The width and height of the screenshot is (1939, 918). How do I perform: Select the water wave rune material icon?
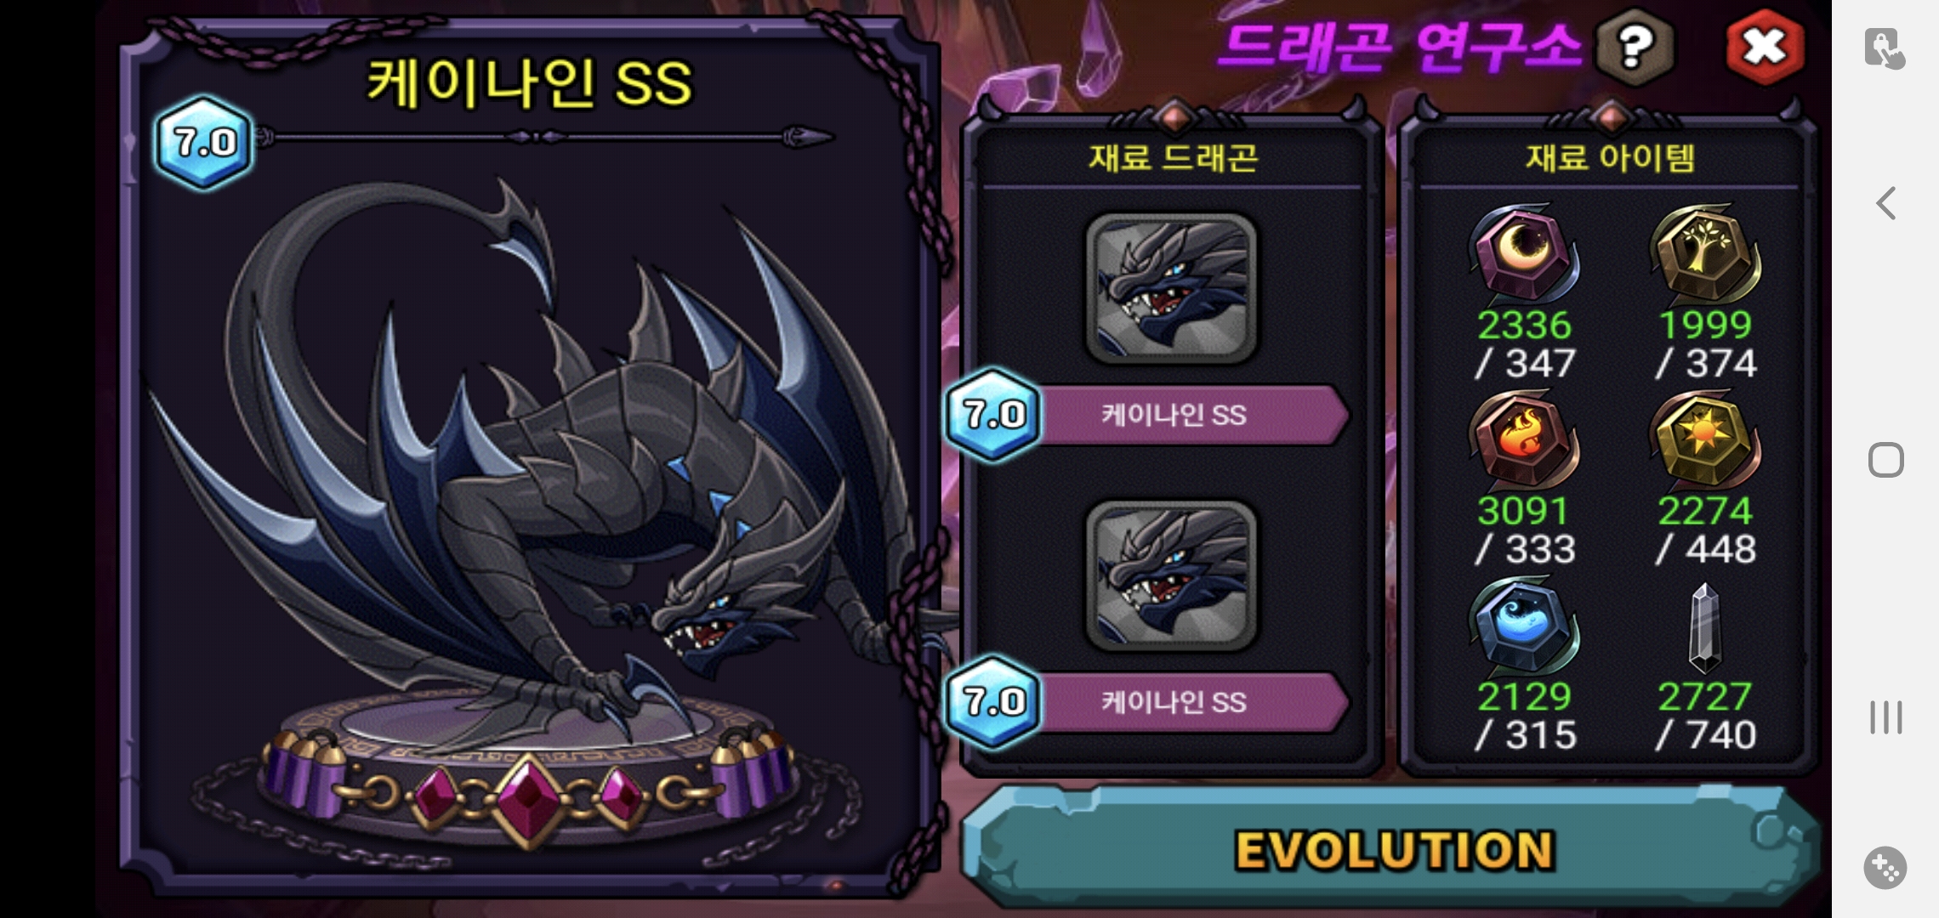tap(1523, 626)
